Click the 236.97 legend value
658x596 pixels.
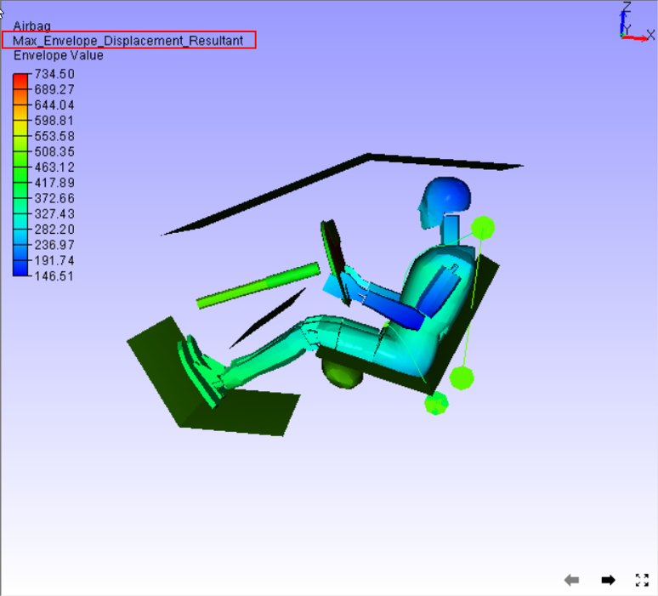(54, 245)
